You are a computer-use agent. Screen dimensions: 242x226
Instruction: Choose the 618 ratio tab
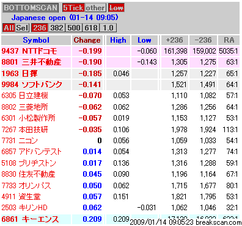(x=91, y=27)
